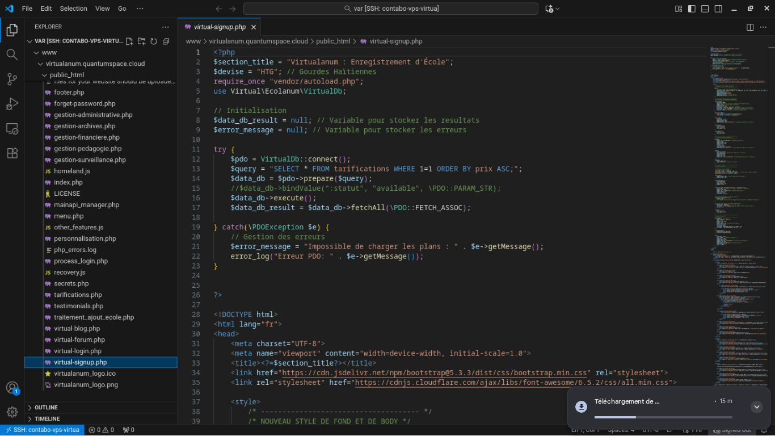Open the Source Control view

click(x=12, y=79)
